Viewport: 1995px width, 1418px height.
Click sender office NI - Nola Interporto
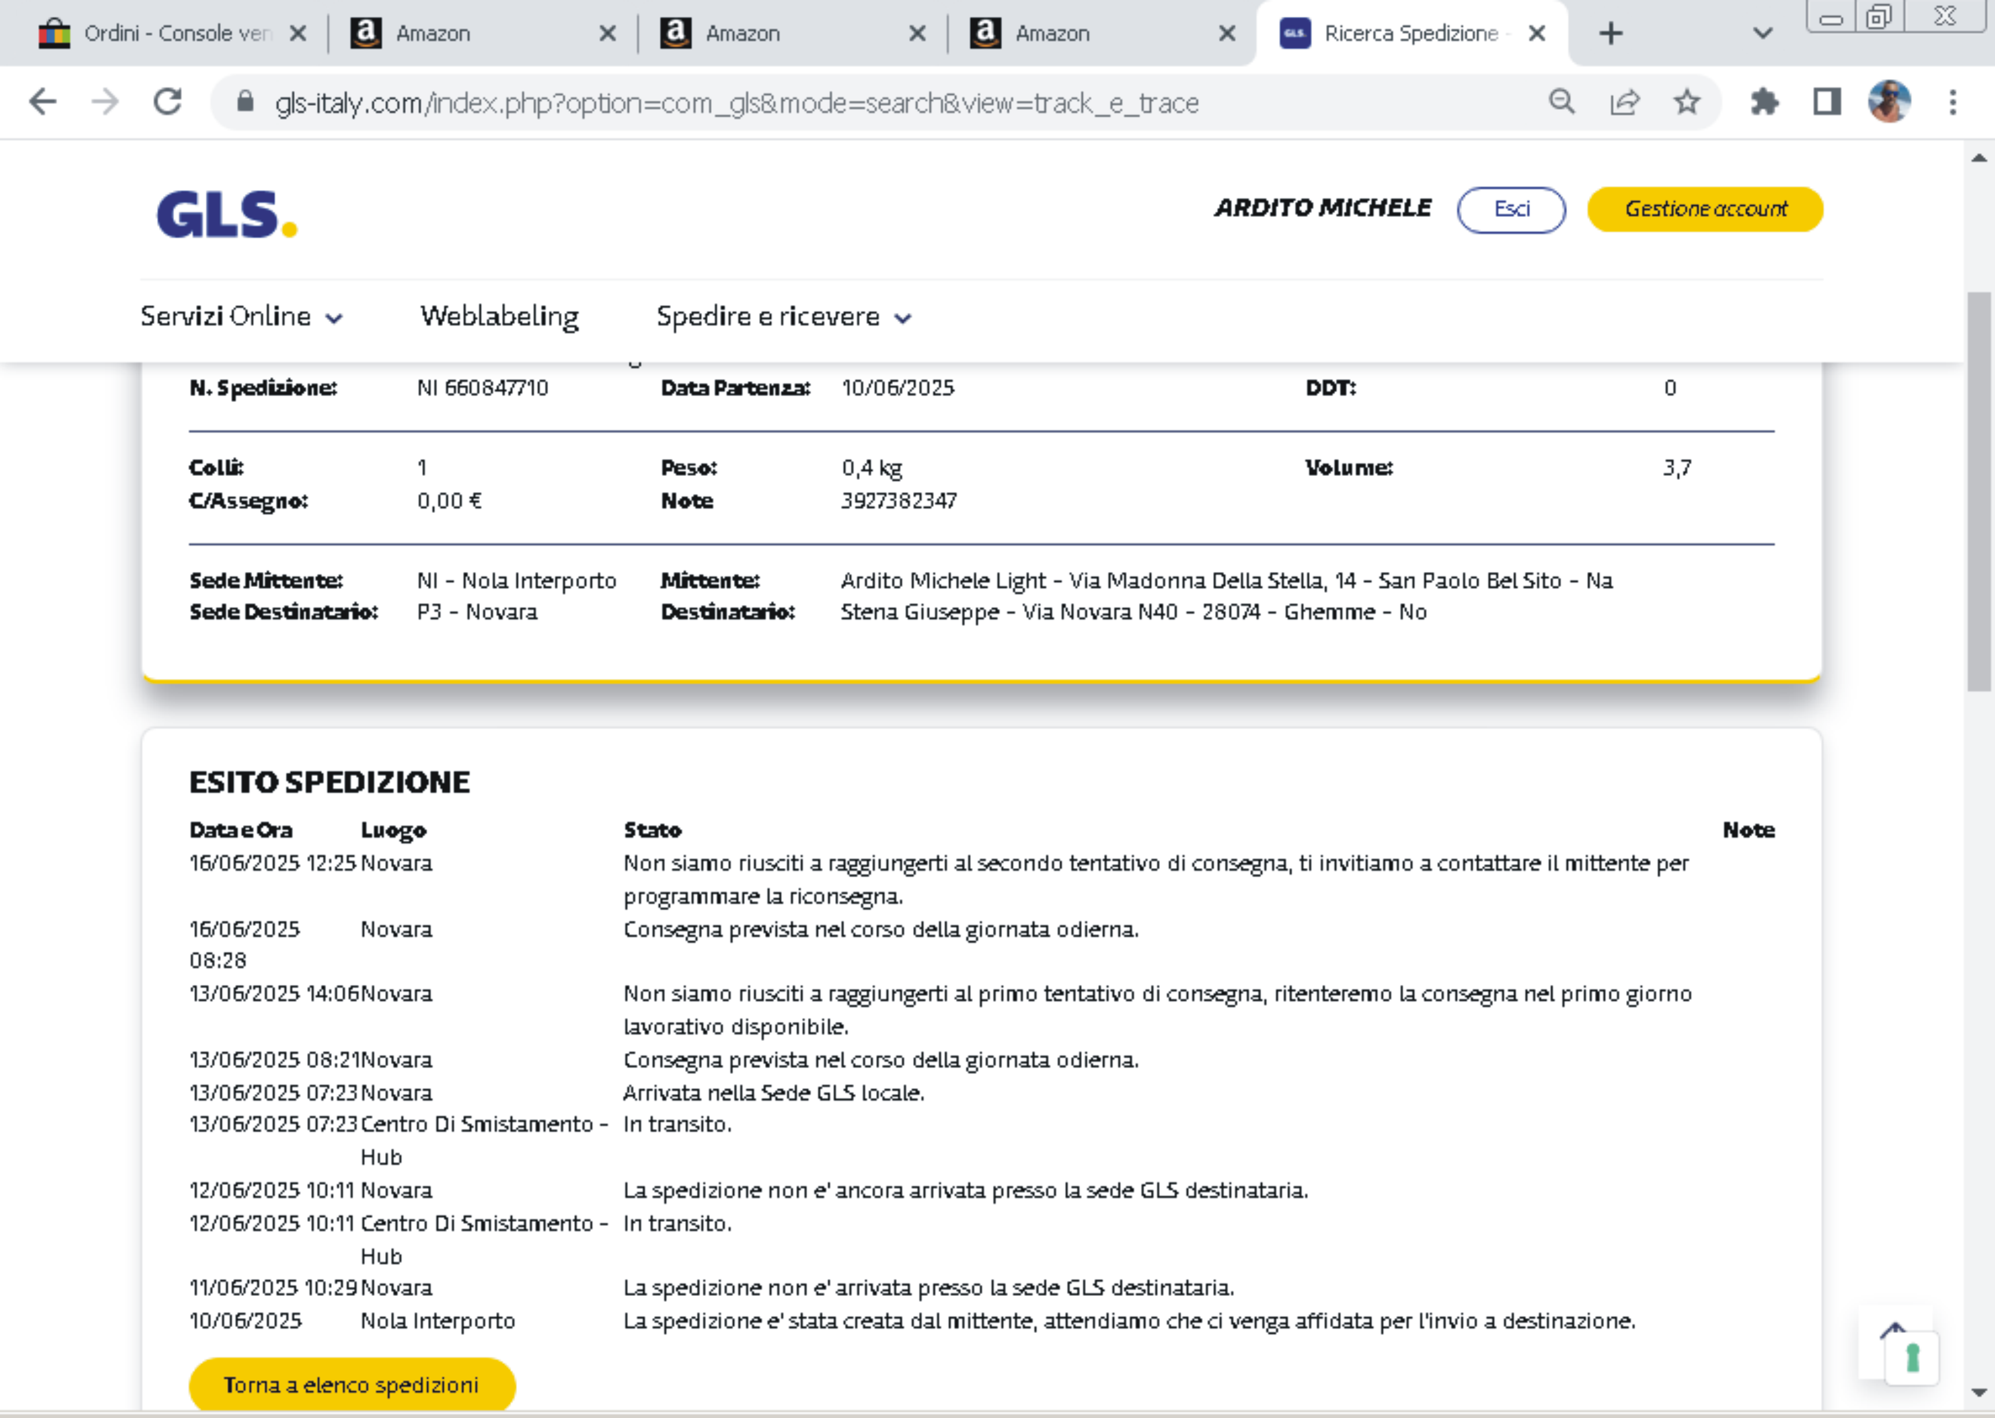517,581
